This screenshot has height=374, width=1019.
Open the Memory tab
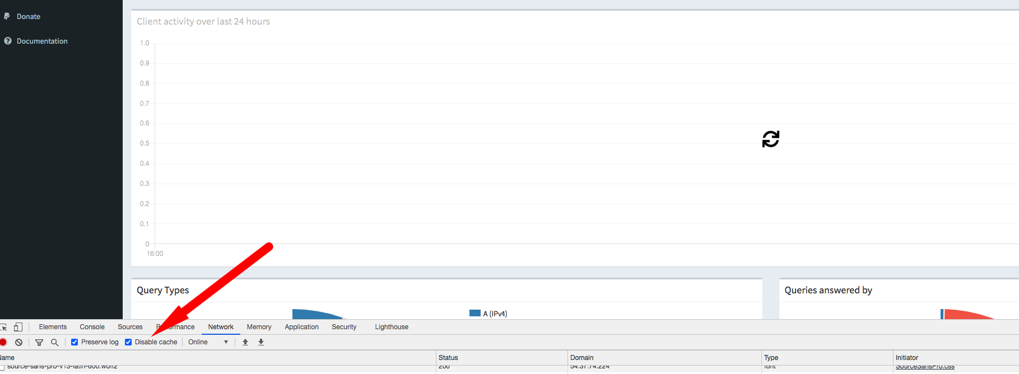[259, 327]
